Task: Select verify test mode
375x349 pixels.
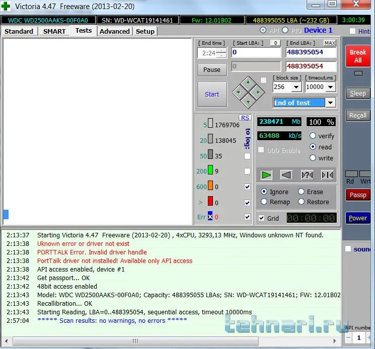Action: (x=313, y=136)
